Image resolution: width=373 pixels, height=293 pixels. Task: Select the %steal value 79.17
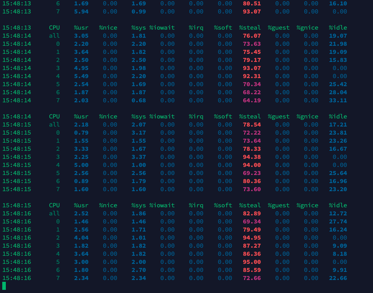coord(252,60)
